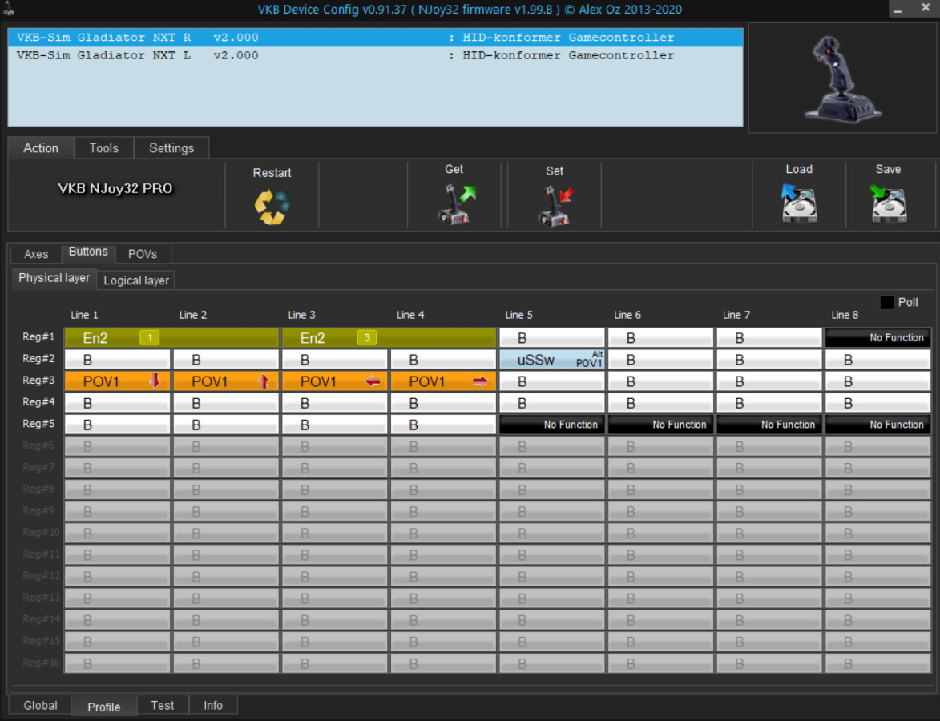Open the Action tab
Image resolution: width=940 pixels, height=721 pixels.
tap(41, 148)
